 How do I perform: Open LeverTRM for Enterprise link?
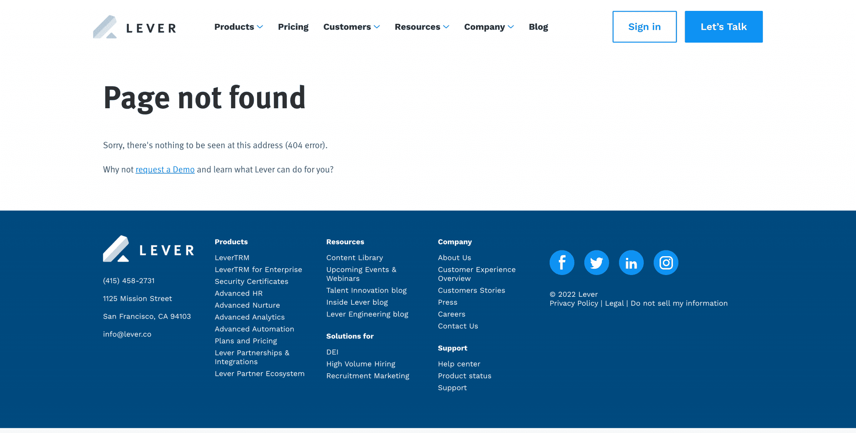coord(258,270)
